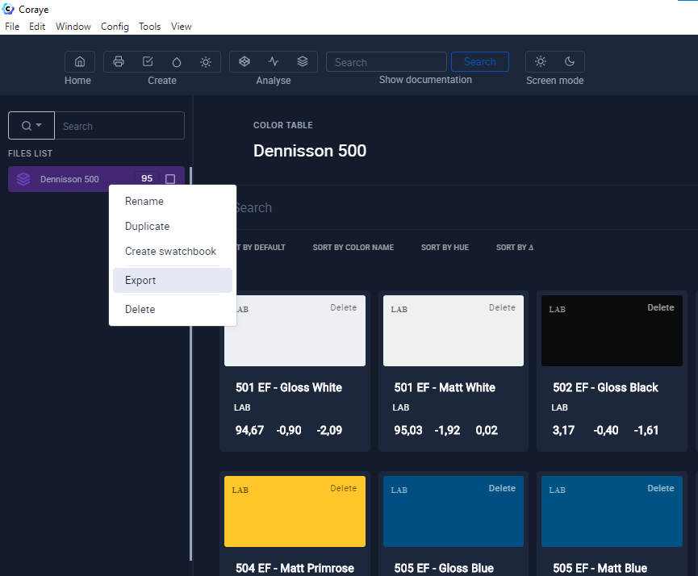Screen dimensions: 698x576
Task: Open the Tools menu
Action: coord(149,27)
